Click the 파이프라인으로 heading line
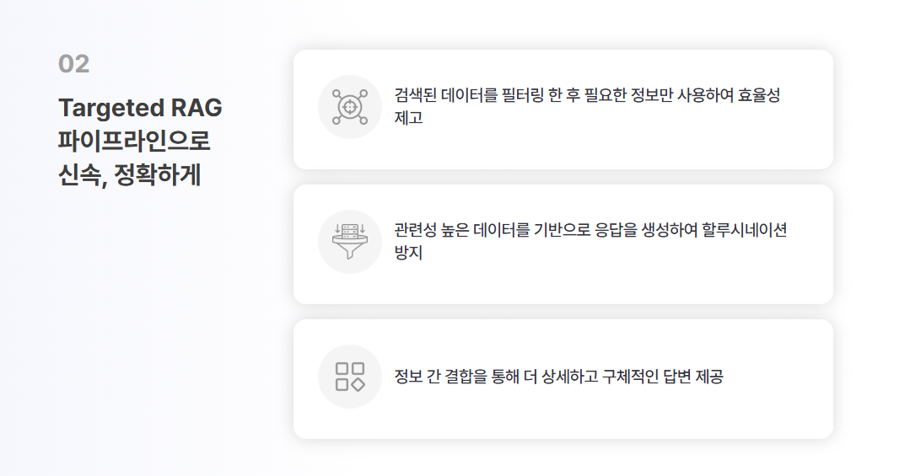 [x=134, y=141]
